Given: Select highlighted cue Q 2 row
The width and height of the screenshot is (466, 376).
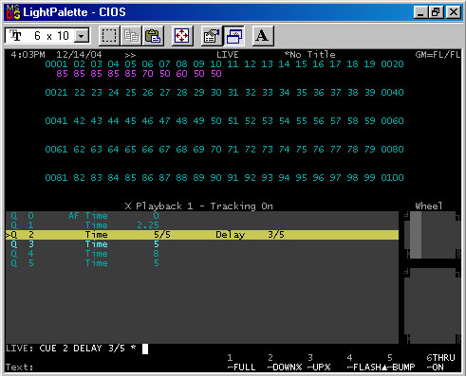Looking at the screenshot, I should [202, 235].
